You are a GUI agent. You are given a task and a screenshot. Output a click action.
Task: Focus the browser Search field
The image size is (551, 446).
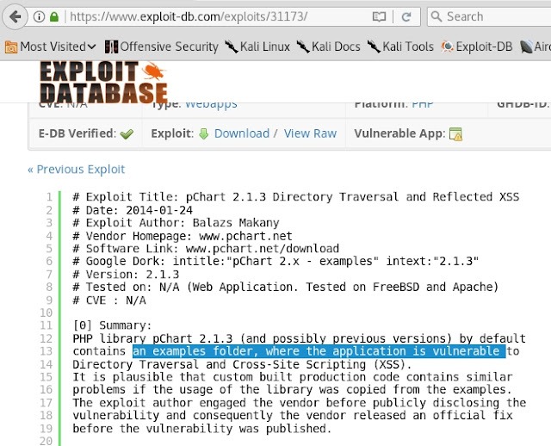coord(489,16)
